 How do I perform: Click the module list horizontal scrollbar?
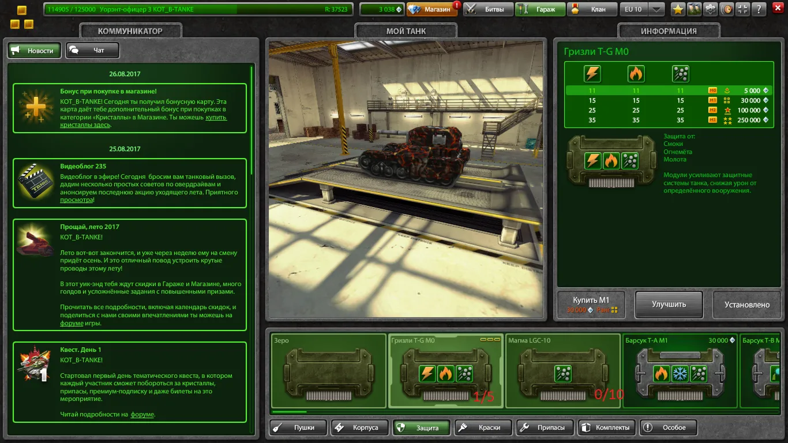point(289,412)
